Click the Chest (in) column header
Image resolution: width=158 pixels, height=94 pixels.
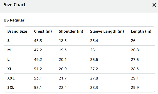[x=43, y=31]
